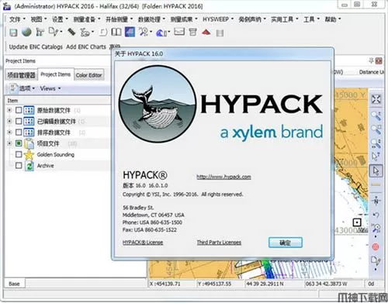Click the blue highlighted chart toolbar icon
This screenshot has height=303, width=388.
tap(130, 32)
